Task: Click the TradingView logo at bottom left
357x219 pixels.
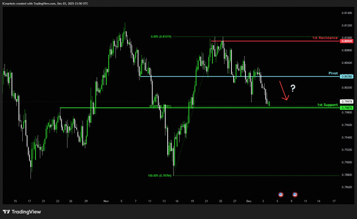Action: click(x=22, y=212)
